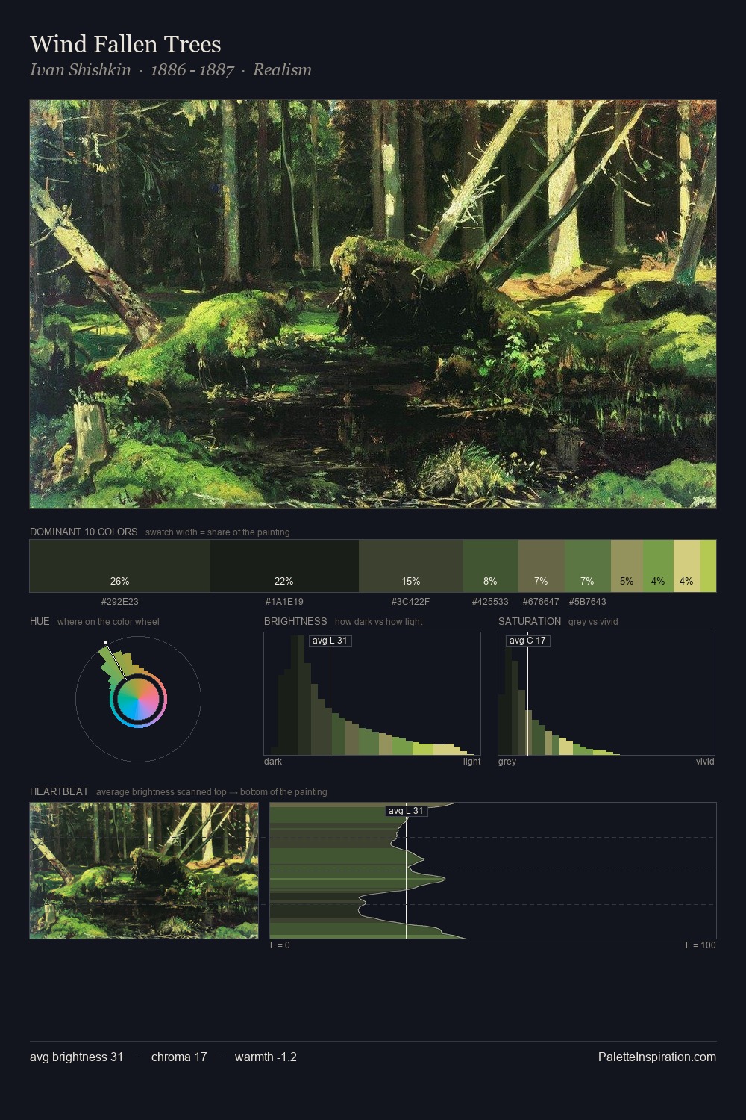Click the 5% khaki swatch

[x=627, y=566]
